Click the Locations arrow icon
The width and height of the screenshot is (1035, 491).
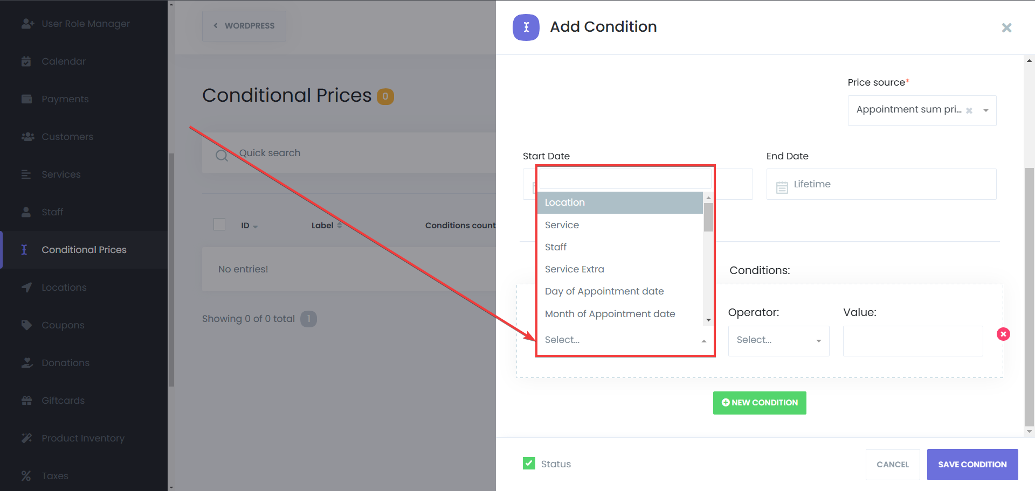[26, 287]
